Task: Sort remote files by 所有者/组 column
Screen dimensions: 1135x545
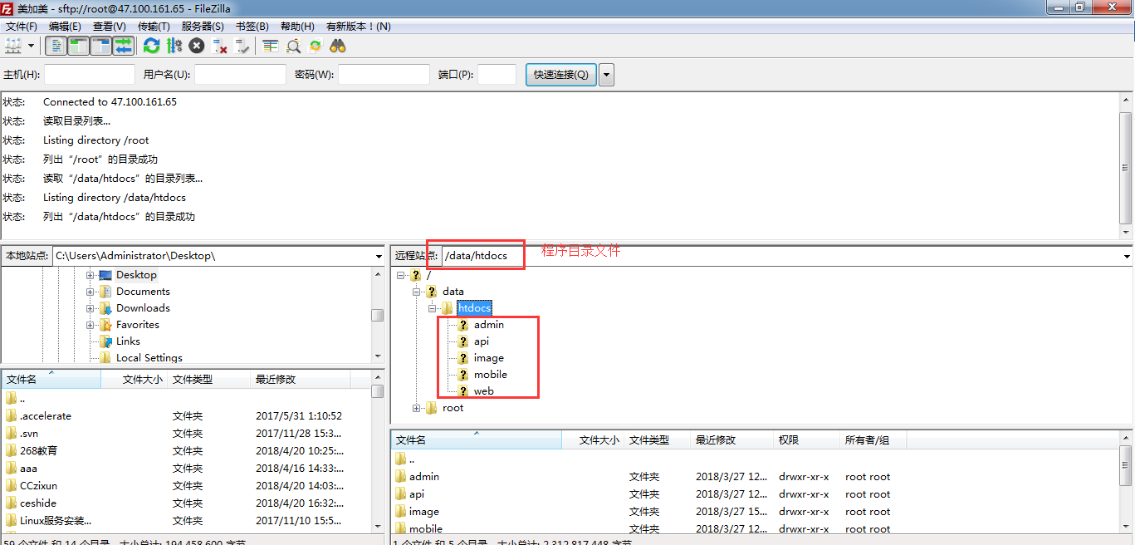Action: [x=873, y=440]
